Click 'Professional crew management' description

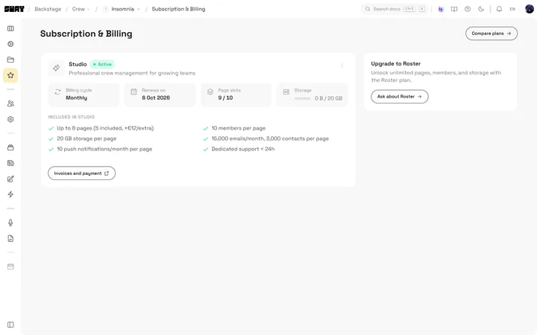[x=132, y=73]
